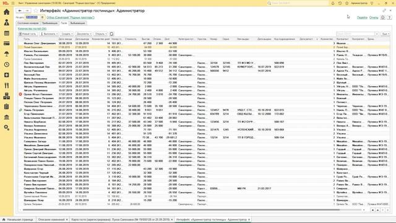Click the green marker in Наиль Петрович row
Image resolution: width=396 pixels, height=223 pixels.
[x=20, y=110]
